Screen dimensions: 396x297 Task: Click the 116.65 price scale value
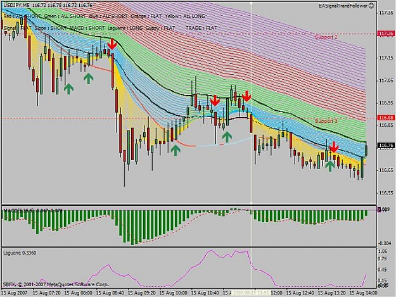386,170
